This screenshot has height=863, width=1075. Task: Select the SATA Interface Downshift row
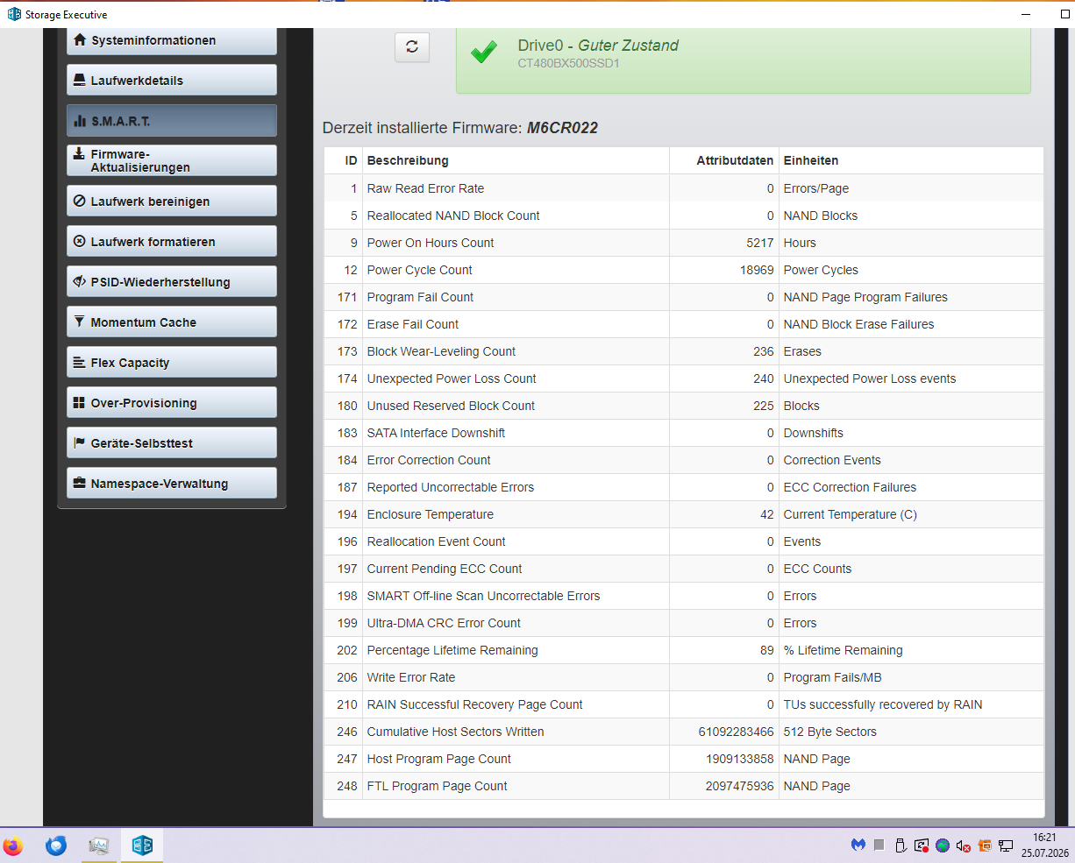[x=684, y=433]
